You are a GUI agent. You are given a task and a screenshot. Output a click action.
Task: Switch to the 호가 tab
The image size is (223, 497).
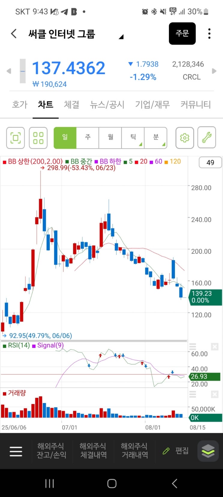20,104
